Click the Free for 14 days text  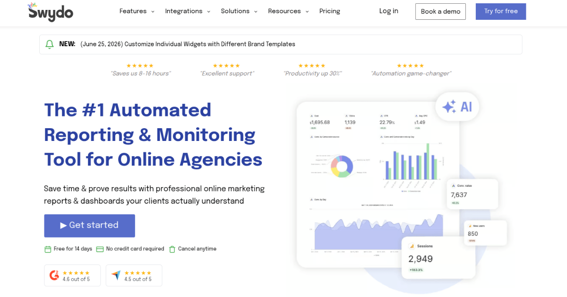tap(73, 249)
